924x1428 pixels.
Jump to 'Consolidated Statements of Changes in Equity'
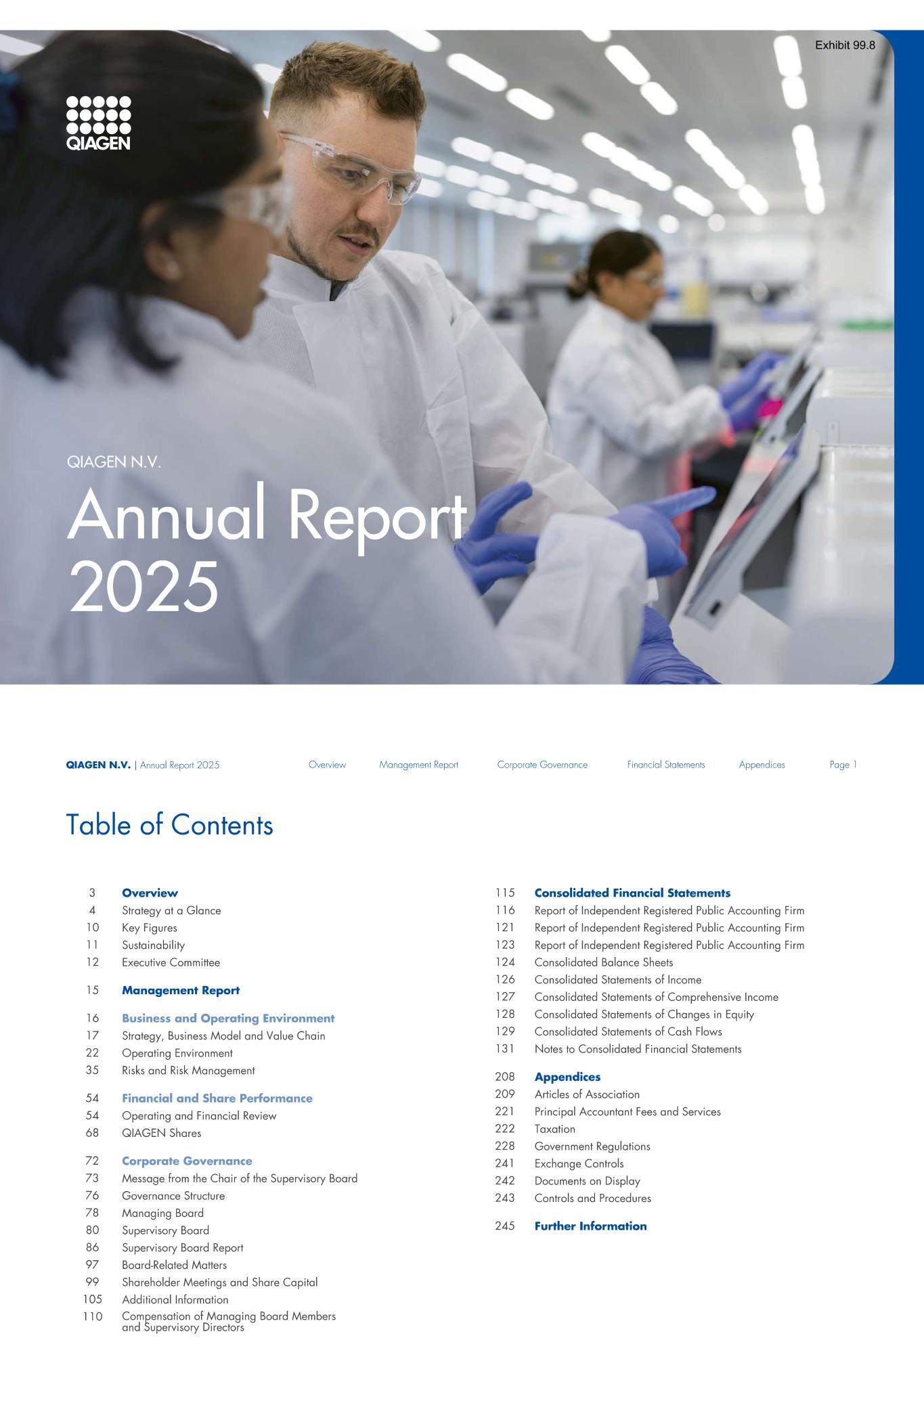pyautogui.click(x=644, y=1014)
